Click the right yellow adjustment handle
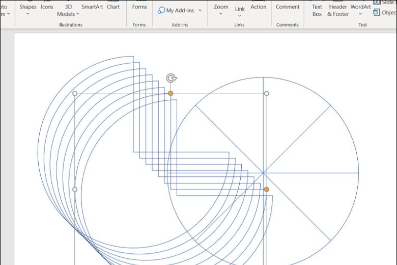This screenshot has height=265, width=397. click(x=266, y=189)
